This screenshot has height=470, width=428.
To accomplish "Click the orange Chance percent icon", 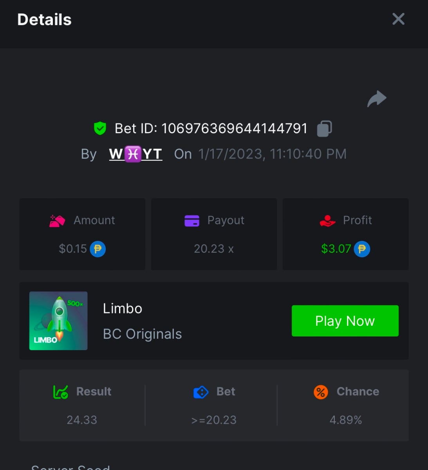I will click(321, 392).
